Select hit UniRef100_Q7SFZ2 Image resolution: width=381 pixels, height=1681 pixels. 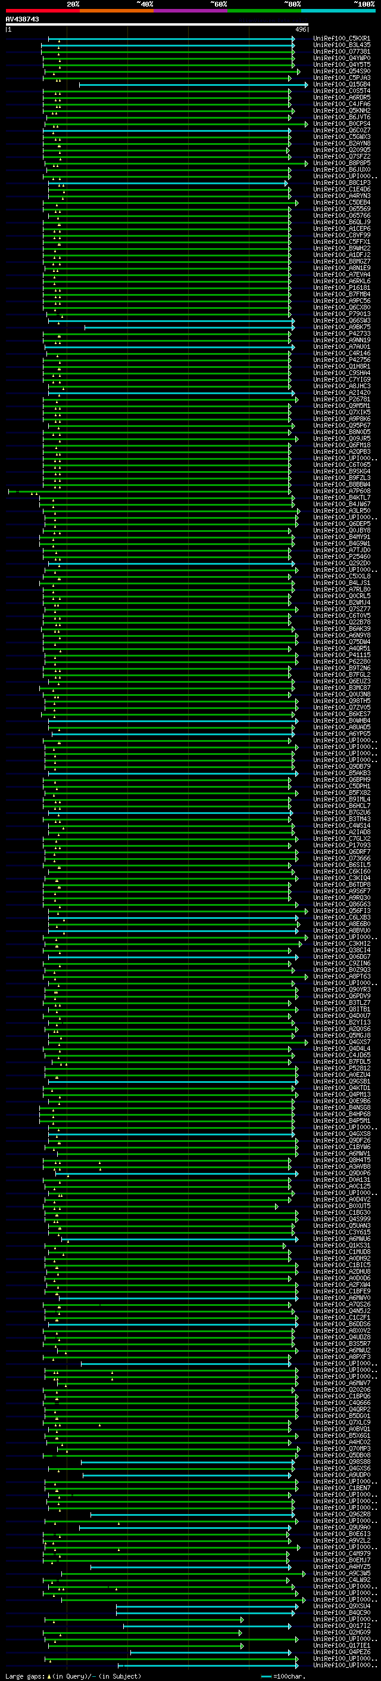[342, 157]
